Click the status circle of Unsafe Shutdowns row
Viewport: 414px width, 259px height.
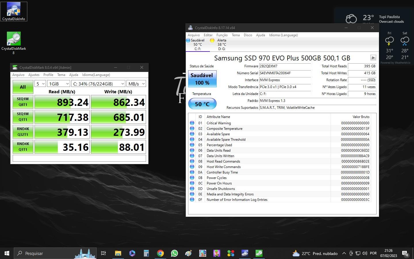(x=192, y=189)
